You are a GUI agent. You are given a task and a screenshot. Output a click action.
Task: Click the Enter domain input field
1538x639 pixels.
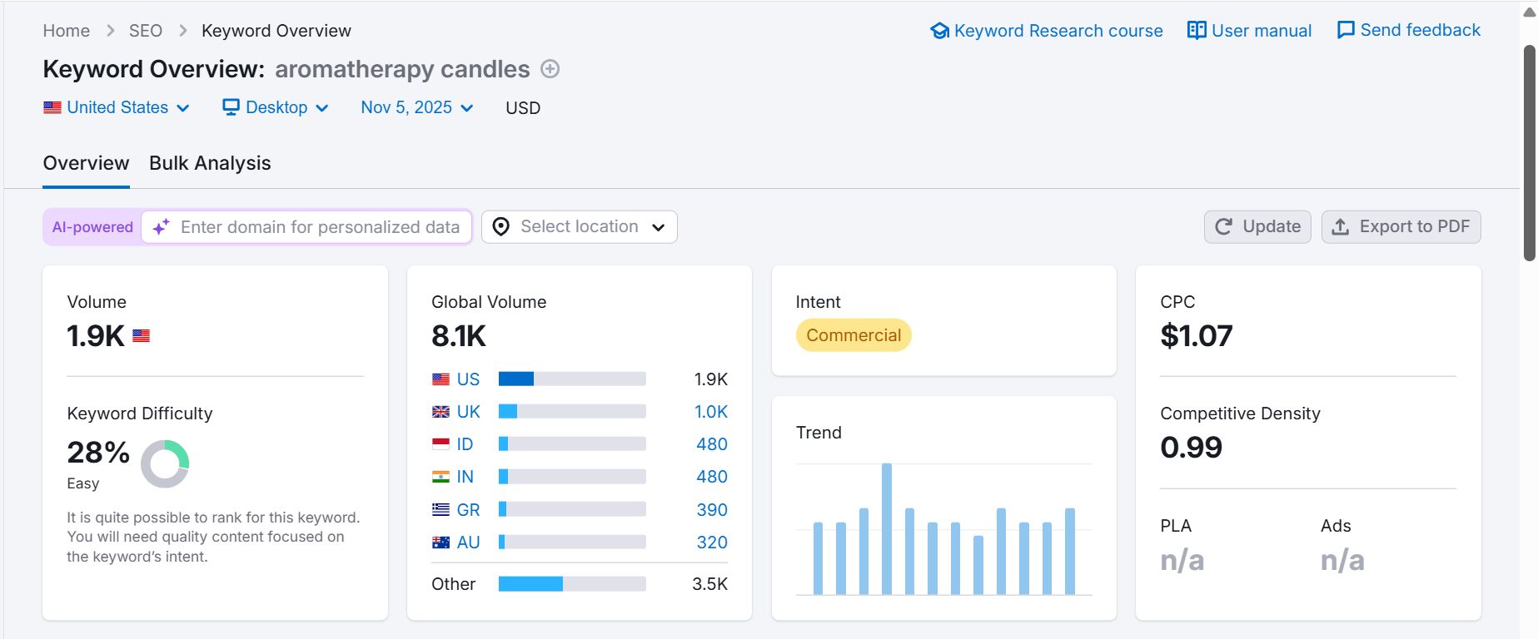click(x=320, y=227)
